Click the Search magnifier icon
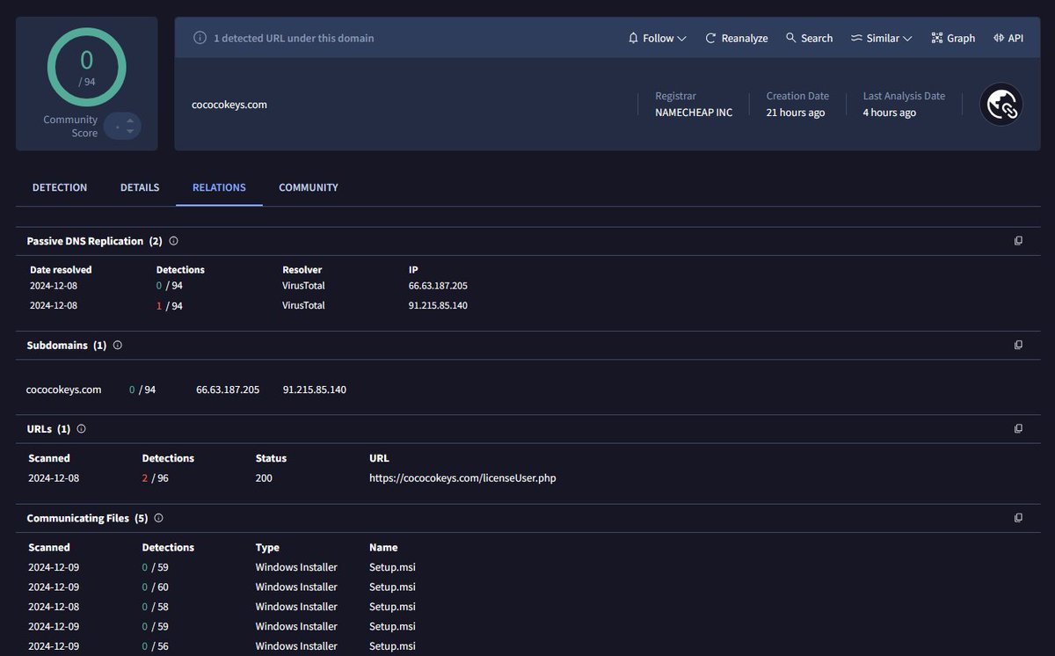Screen dimensions: 1055x656 [x=790, y=38]
